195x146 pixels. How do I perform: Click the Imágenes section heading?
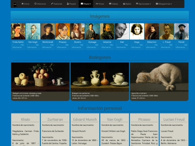pyautogui.click(x=100, y=16)
